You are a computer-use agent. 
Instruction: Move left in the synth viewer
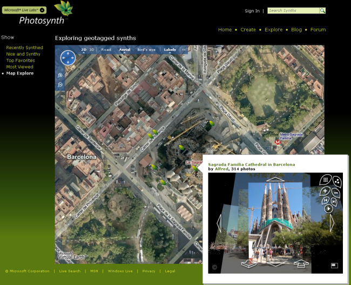coord(219,223)
